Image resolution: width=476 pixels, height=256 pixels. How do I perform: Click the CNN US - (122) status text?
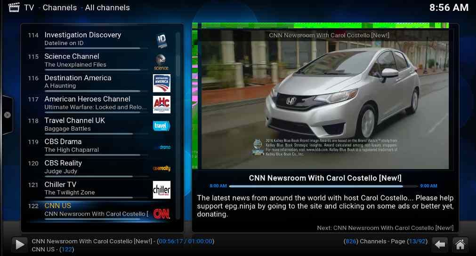coord(53,249)
